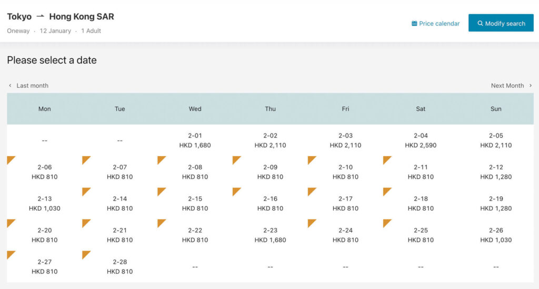Select date 2-12 at HKD 1,280
Viewport: 539px width, 289px height.
coord(496,172)
